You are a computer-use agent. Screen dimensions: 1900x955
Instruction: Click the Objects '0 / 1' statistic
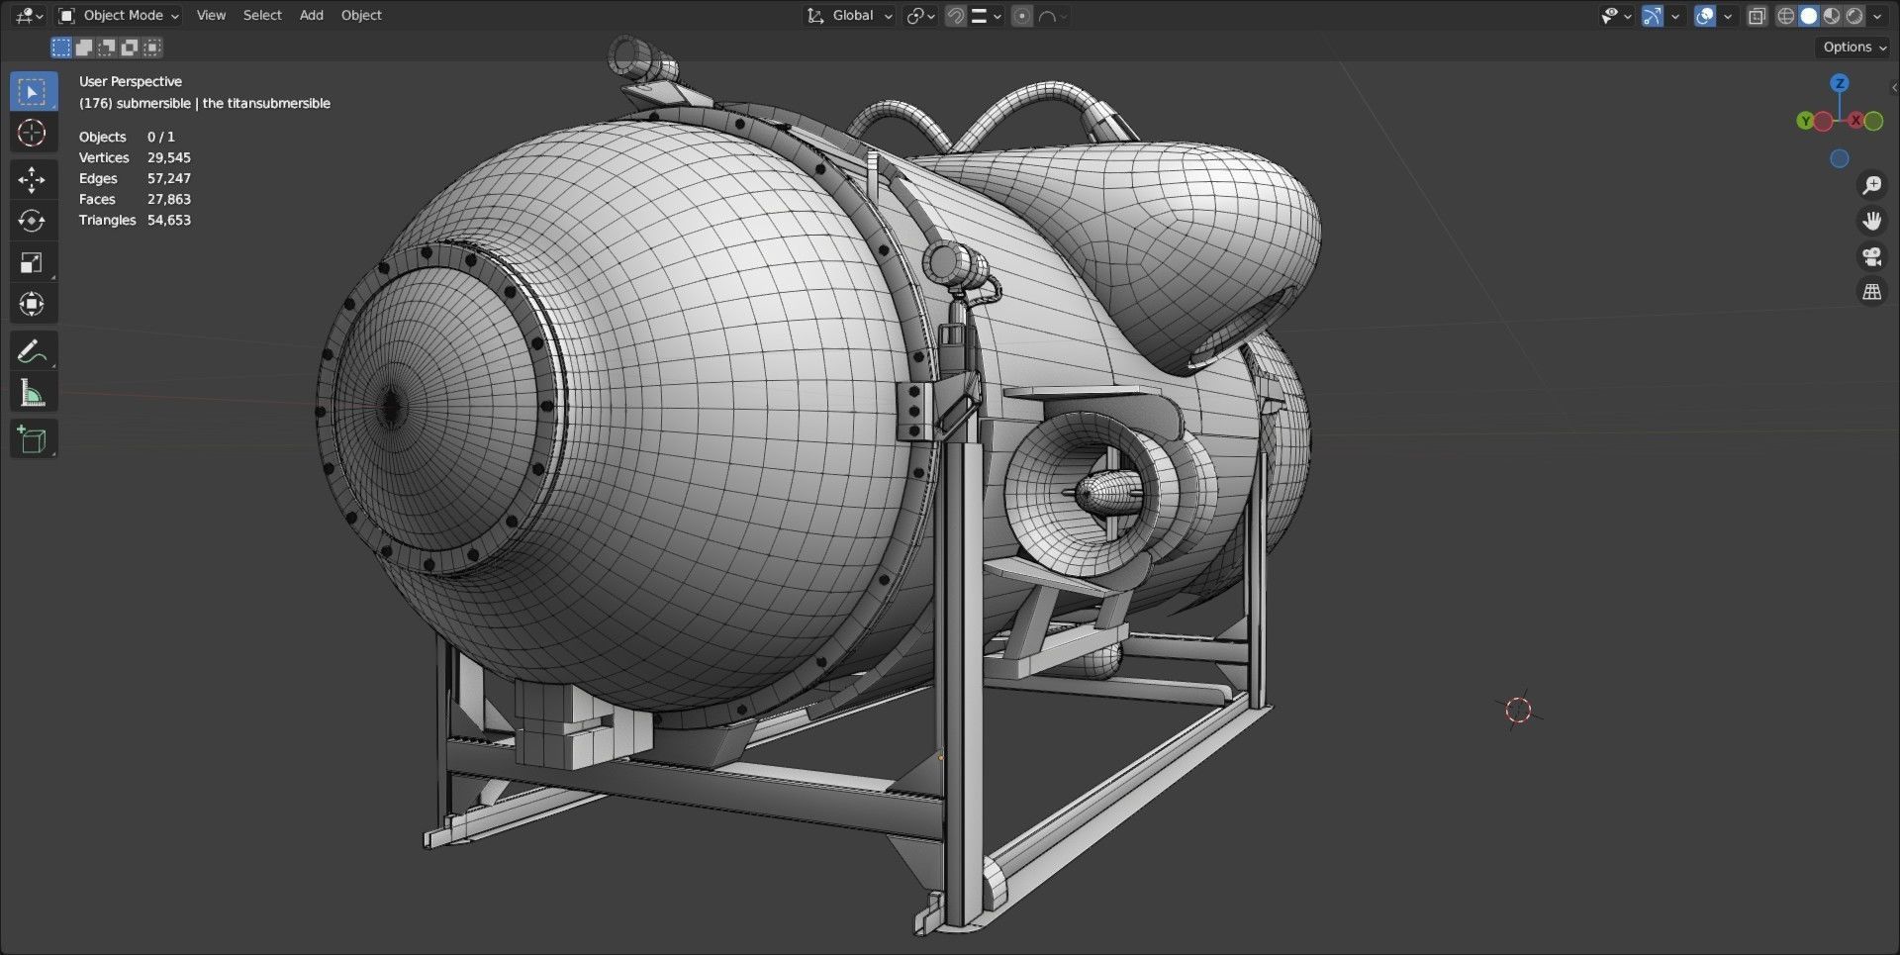click(161, 137)
